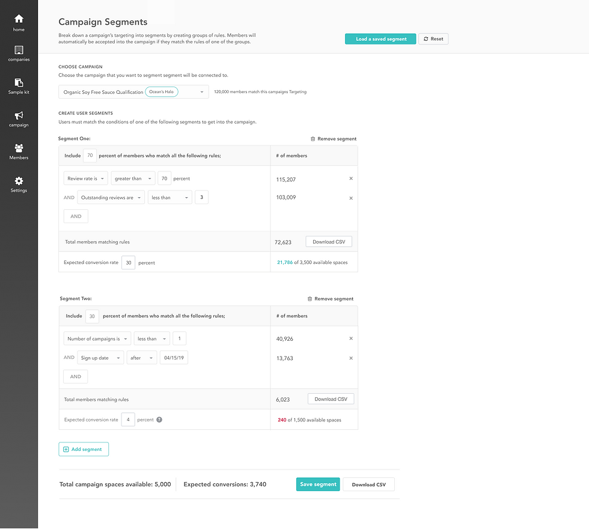
Task: Click the Reset refresh icon
Action: (x=426, y=39)
